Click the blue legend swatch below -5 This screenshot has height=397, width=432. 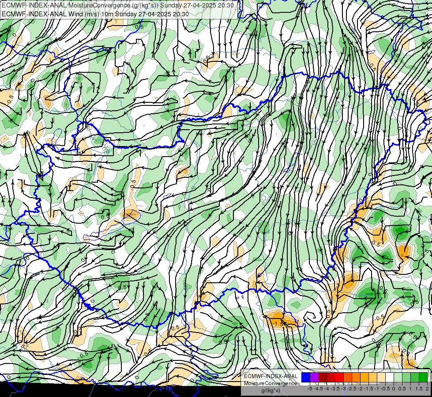306,377
